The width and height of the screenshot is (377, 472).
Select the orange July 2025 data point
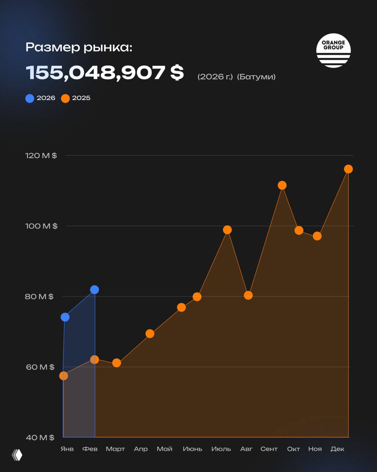(228, 230)
